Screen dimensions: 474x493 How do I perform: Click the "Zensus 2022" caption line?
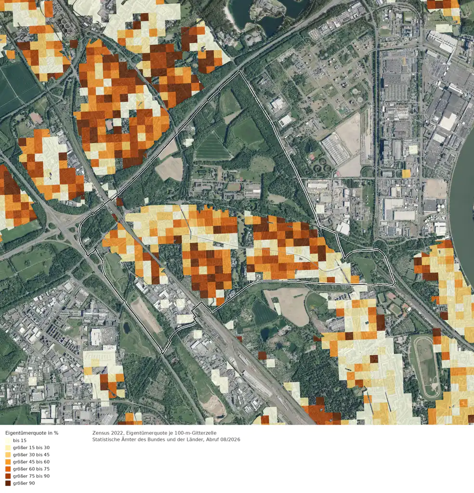154,433
